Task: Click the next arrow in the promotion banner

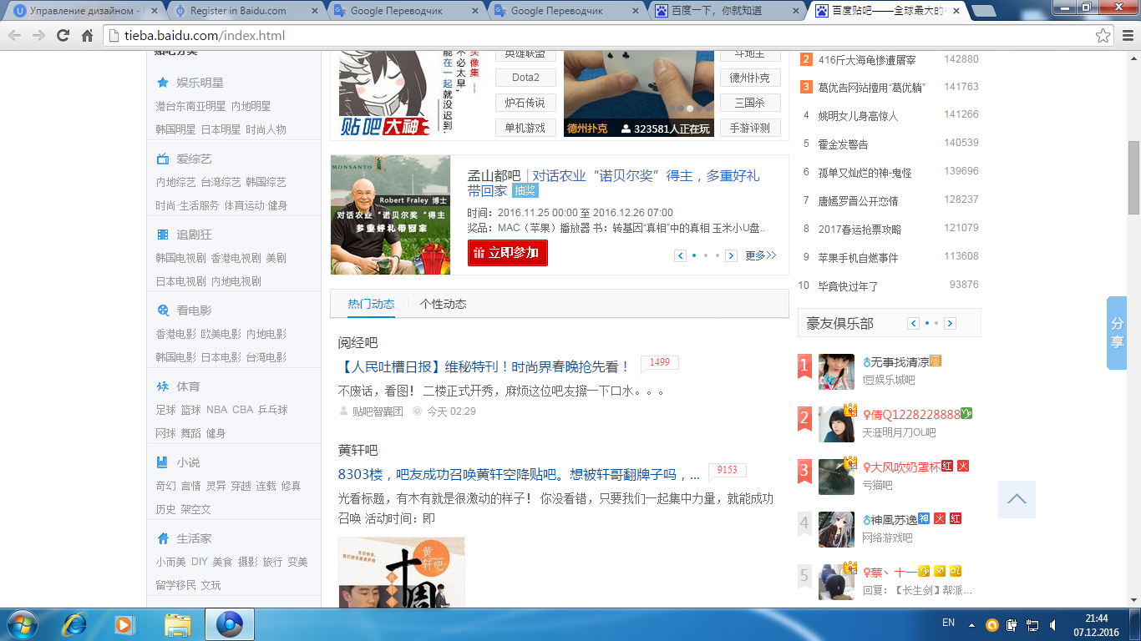Action: 731,255
